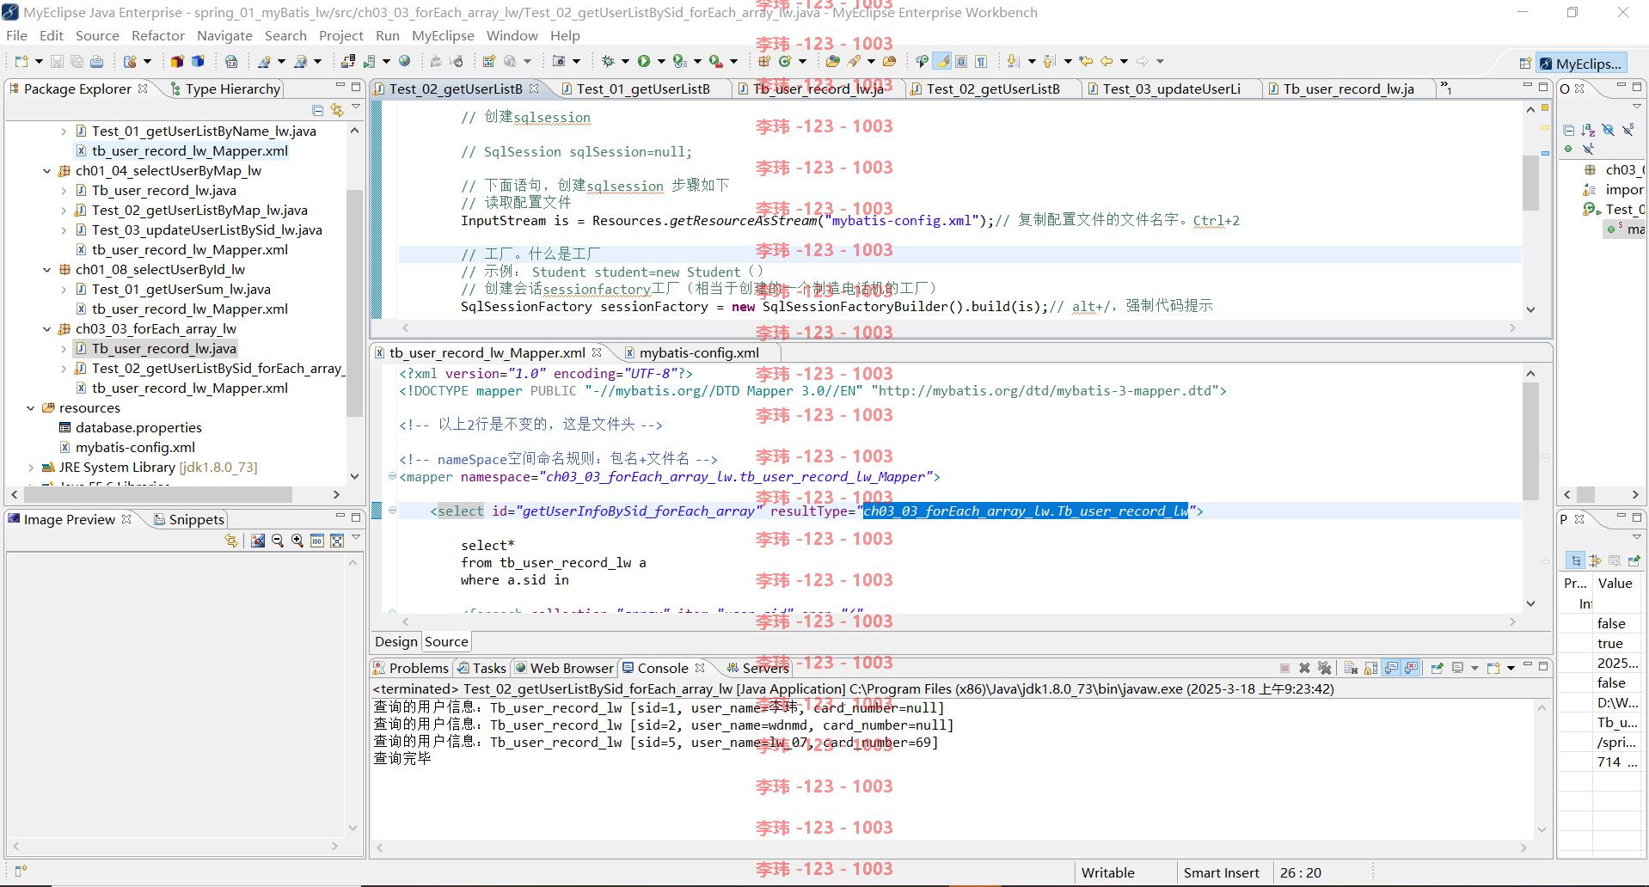Click Next Annotation arrow icon
This screenshot has height=887, width=1649.
tap(1014, 61)
